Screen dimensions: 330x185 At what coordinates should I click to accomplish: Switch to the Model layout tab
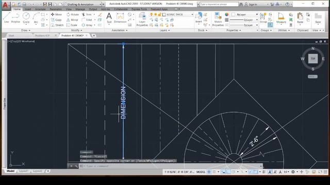10,171
